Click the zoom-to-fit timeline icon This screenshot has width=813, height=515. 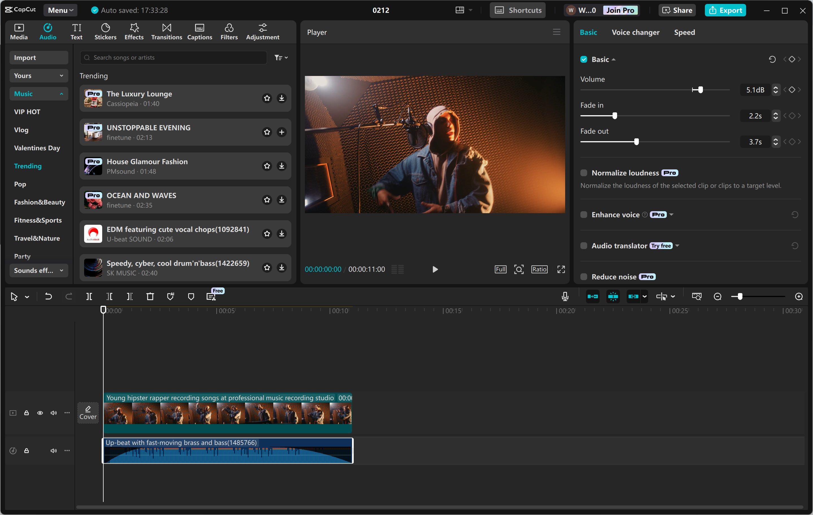tap(696, 296)
